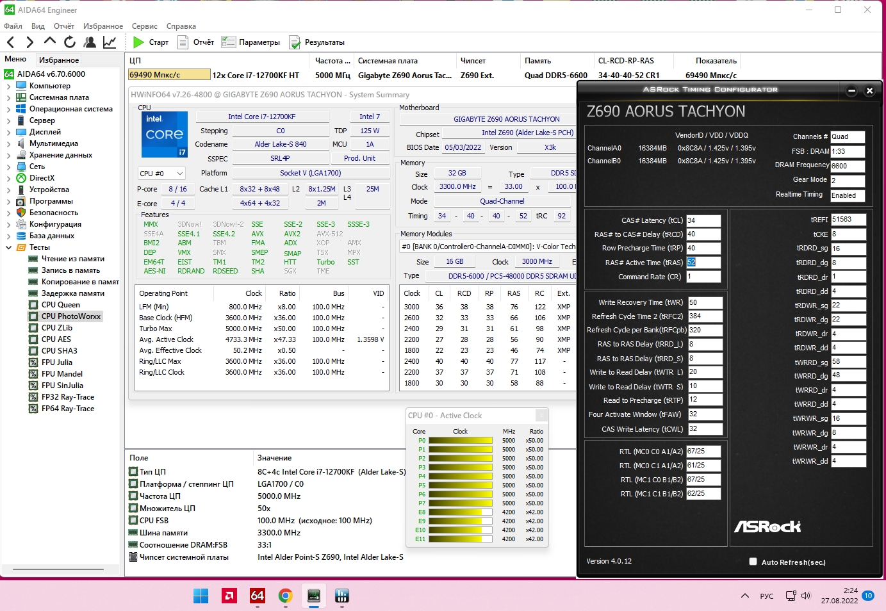Viewport: 886px width, 611px height.
Task: Enable the Auto Refresh(sec.) checkbox
Action: [x=753, y=562]
